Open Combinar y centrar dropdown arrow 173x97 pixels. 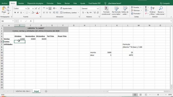pyautogui.click(x=78, y=13)
